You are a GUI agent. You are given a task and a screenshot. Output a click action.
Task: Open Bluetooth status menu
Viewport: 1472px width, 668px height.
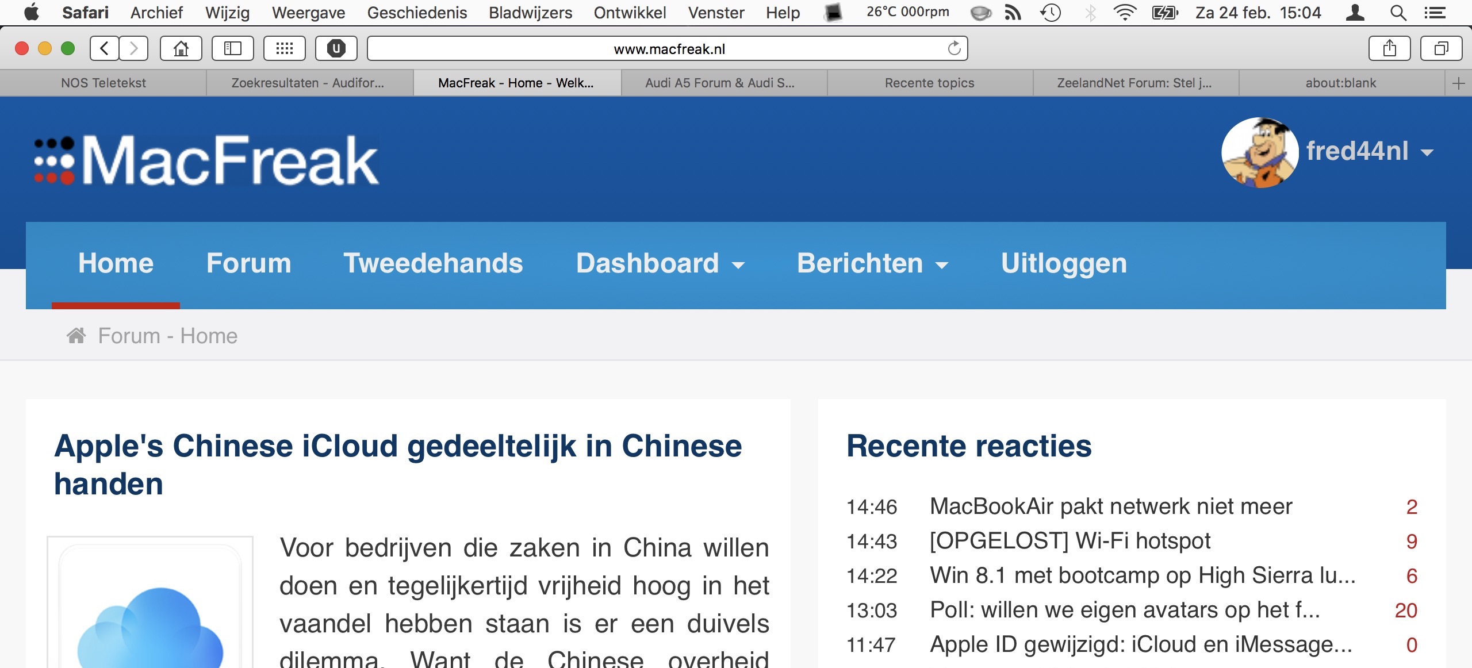coord(1090,13)
